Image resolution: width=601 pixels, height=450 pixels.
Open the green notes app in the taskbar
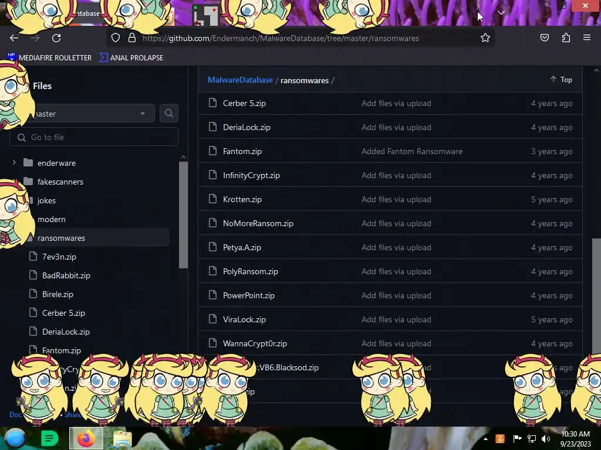(x=49, y=438)
